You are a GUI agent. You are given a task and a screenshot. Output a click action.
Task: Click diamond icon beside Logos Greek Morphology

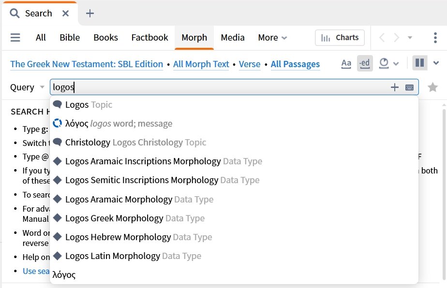[57, 218]
